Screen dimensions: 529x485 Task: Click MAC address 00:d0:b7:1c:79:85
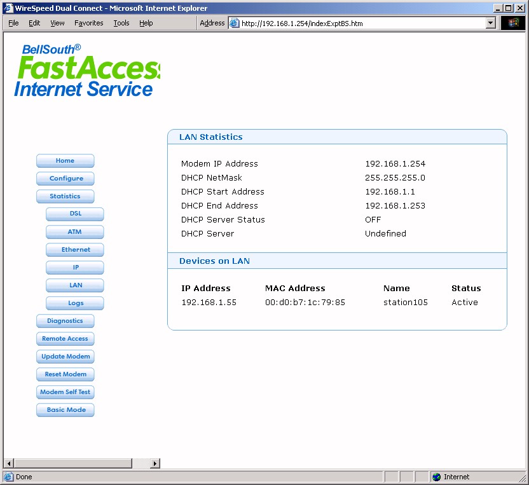[x=305, y=303]
